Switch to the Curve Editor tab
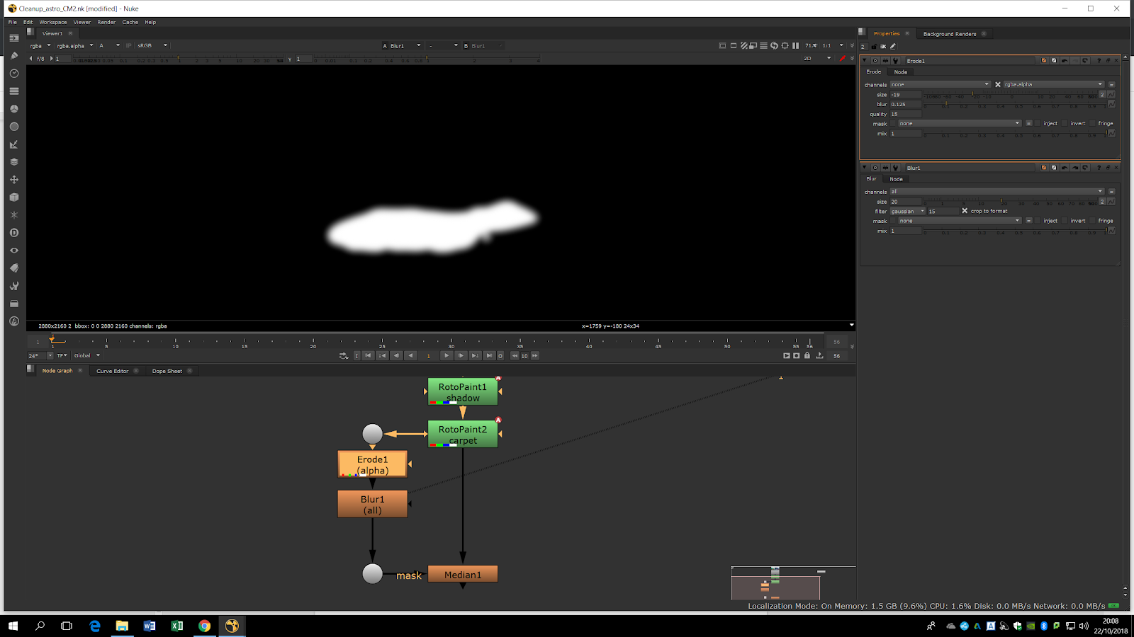This screenshot has width=1134, height=637. click(x=112, y=371)
